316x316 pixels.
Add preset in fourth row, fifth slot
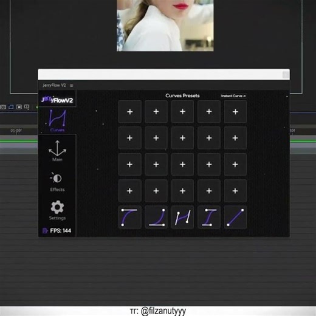(x=235, y=191)
